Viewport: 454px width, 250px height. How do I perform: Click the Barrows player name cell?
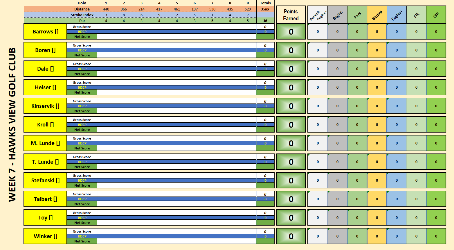click(x=45, y=32)
